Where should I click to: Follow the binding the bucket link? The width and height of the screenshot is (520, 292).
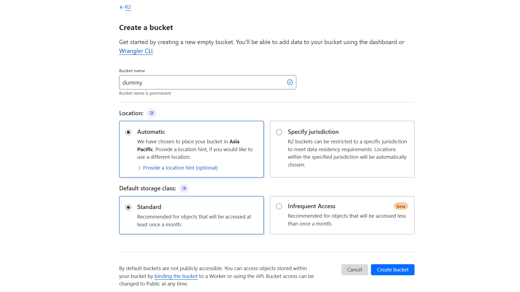click(x=176, y=276)
